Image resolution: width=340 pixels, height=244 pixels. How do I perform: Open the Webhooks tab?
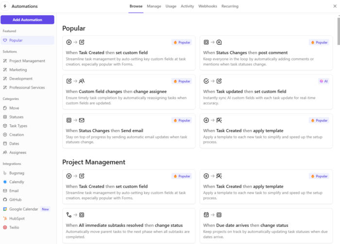point(208,6)
